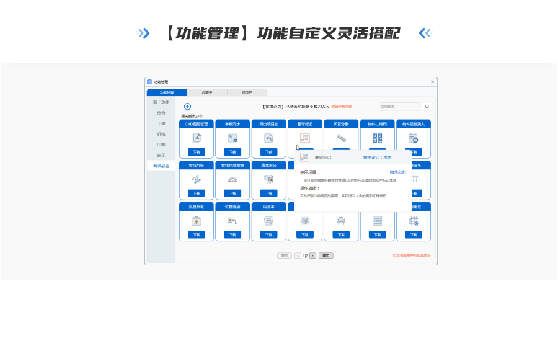This screenshot has width=558, height=354.
Task: Download the 管线互换 plugin
Action: click(x=197, y=193)
